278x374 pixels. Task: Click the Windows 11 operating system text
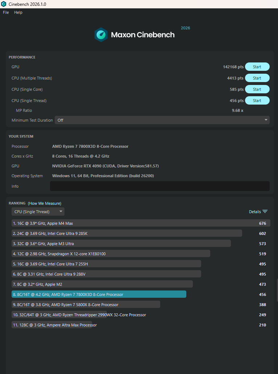(x=103, y=176)
